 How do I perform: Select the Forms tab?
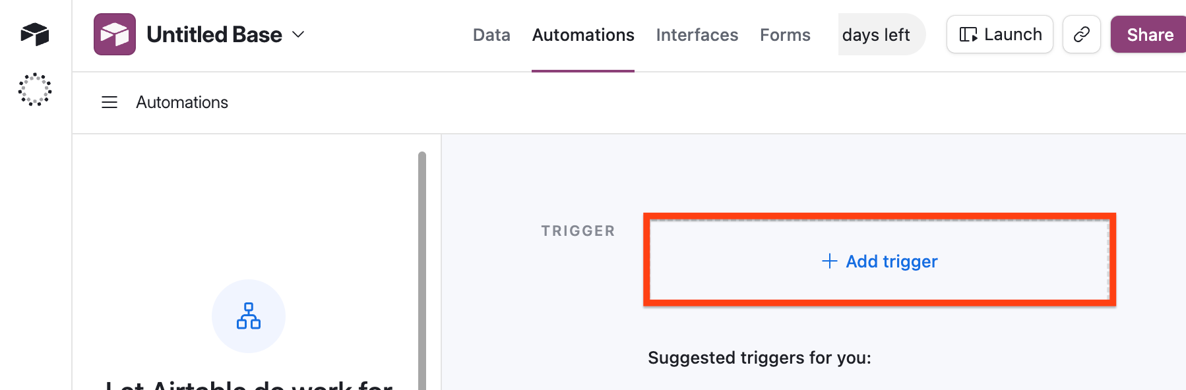785,34
